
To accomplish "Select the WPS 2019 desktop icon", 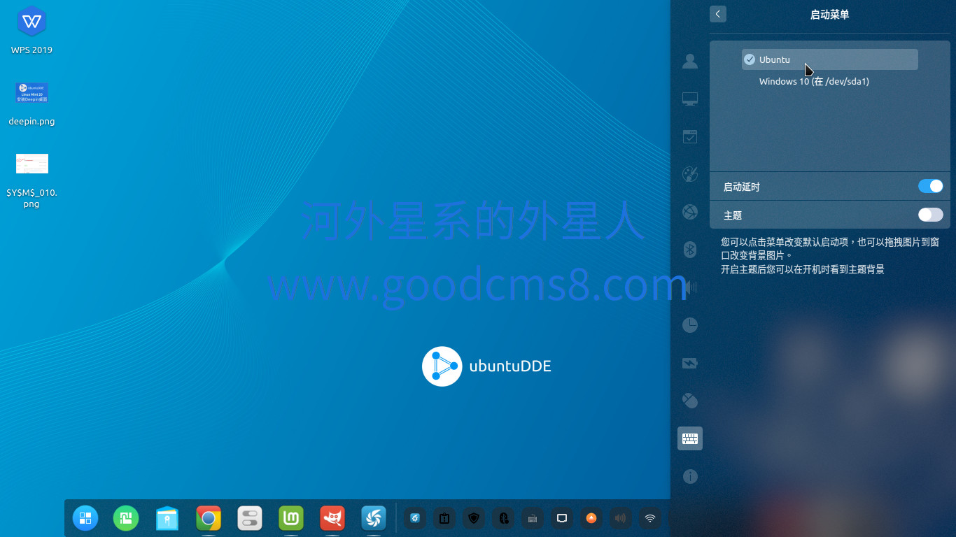I will (31, 31).
